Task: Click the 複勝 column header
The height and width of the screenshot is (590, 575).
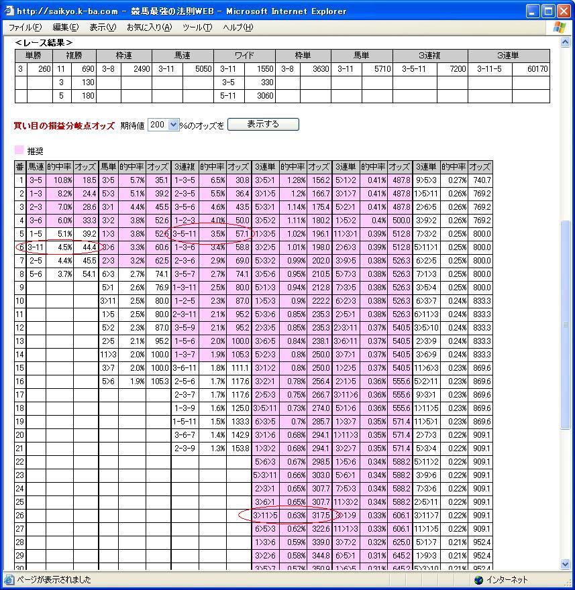Action: tap(74, 56)
